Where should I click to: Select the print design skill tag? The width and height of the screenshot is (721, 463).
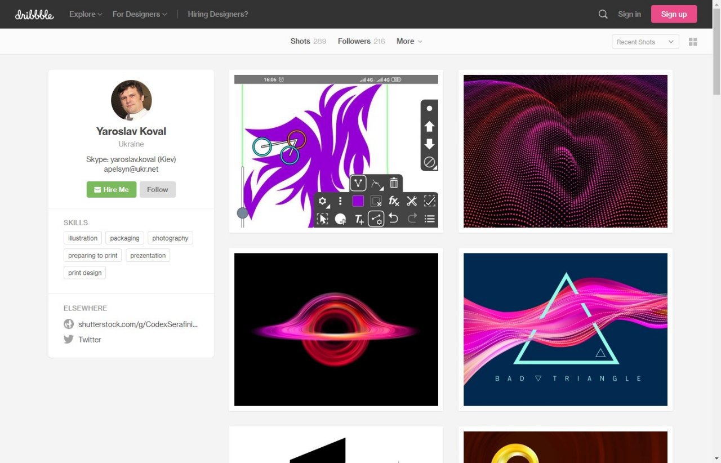point(85,273)
